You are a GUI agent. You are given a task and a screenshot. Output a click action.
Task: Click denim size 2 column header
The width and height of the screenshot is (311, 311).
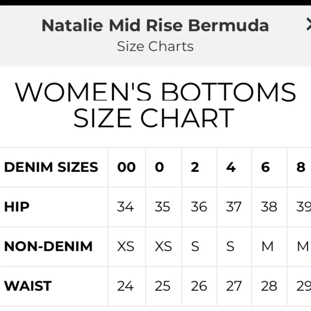pyautogui.click(x=195, y=167)
